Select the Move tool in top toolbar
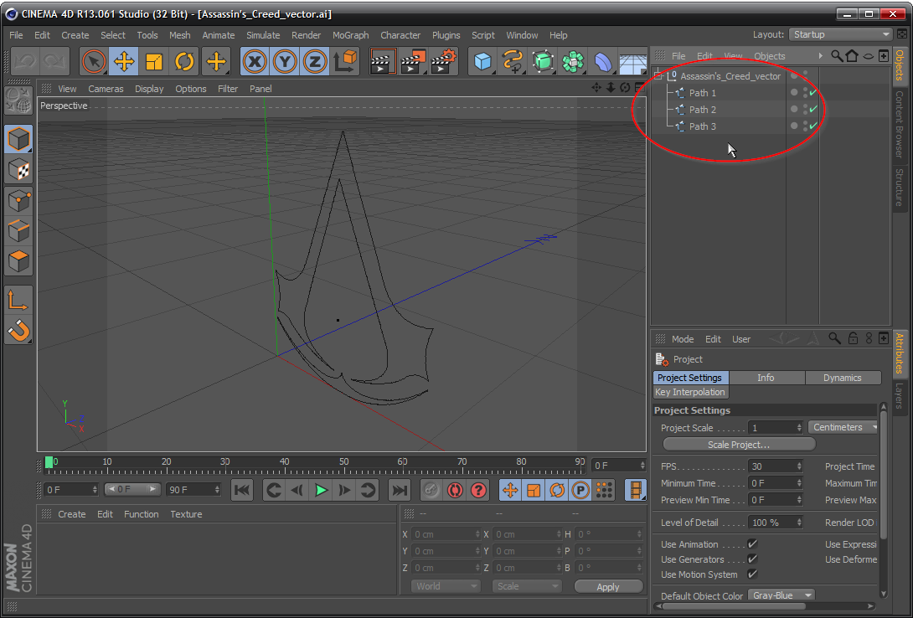 (124, 62)
